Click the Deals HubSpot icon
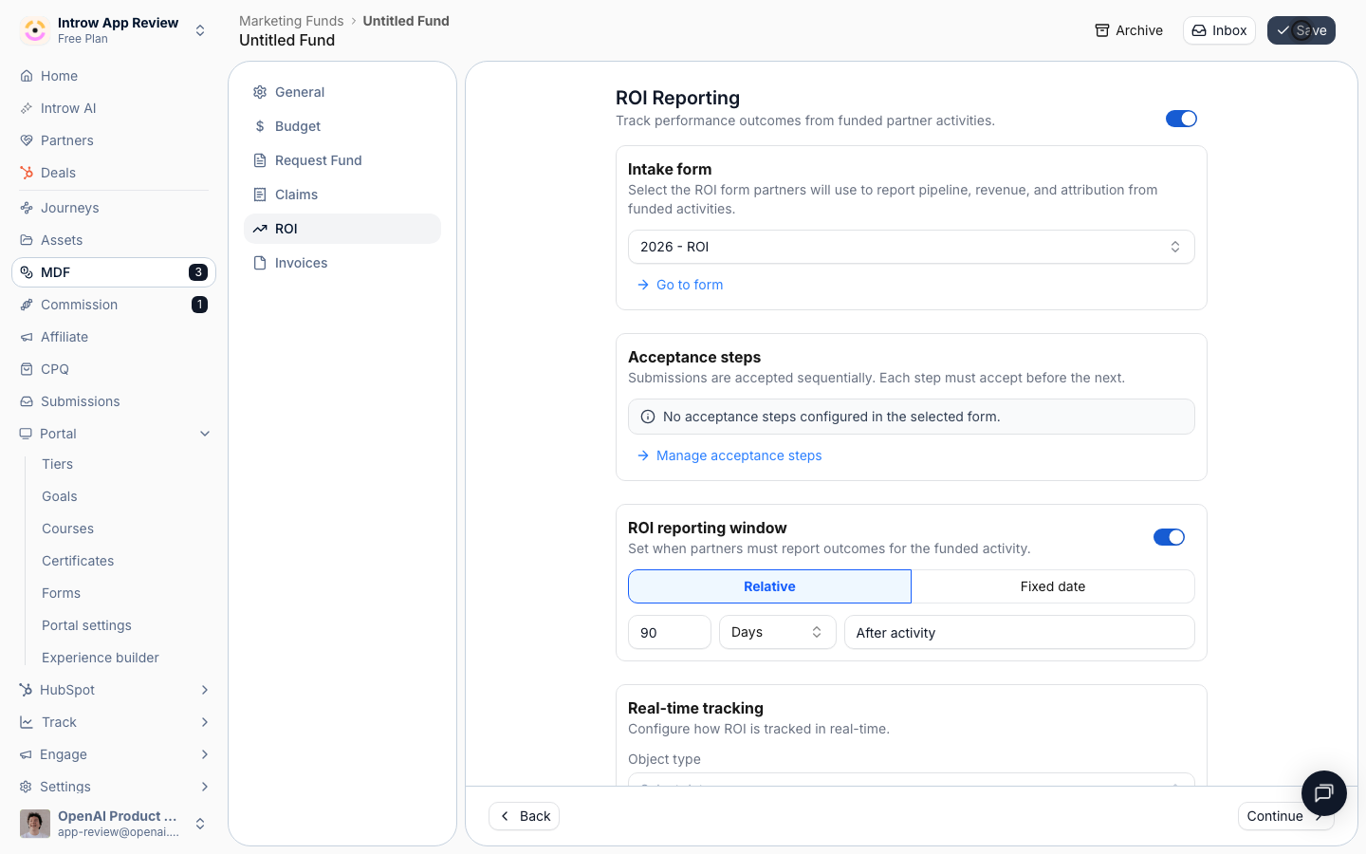This screenshot has width=1366, height=854. coord(27,173)
